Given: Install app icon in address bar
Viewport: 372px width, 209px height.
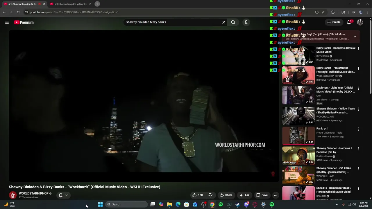Looking at the screenshot, I should pyautogui.click(x=317, y=12).
